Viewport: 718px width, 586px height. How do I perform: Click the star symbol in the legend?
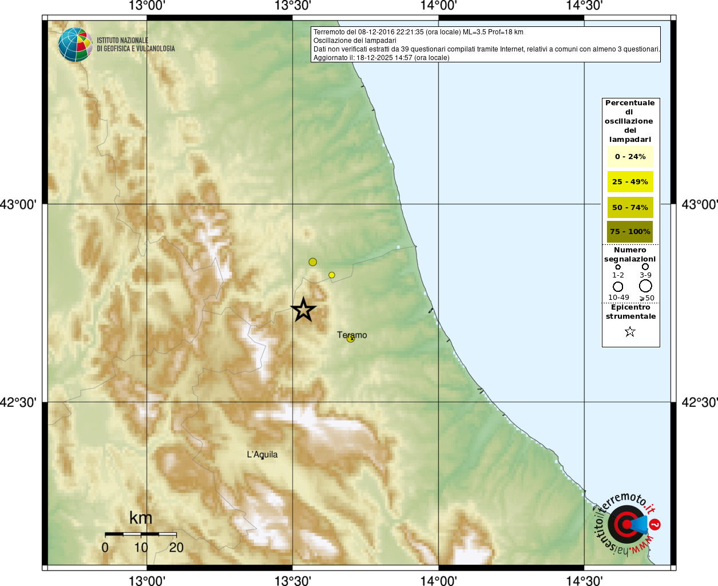(630, 331)
